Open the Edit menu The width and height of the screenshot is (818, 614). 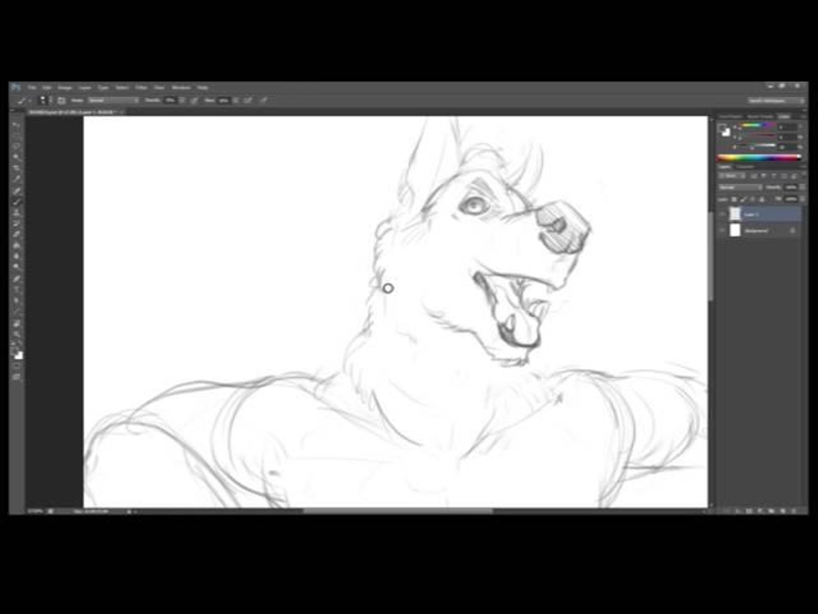(47, 87)
